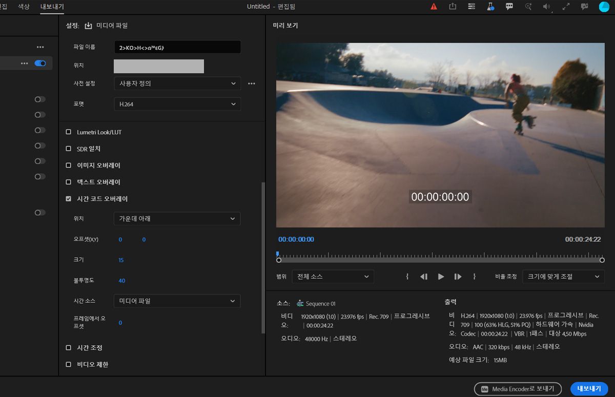Play the preview video

[441, 277]
